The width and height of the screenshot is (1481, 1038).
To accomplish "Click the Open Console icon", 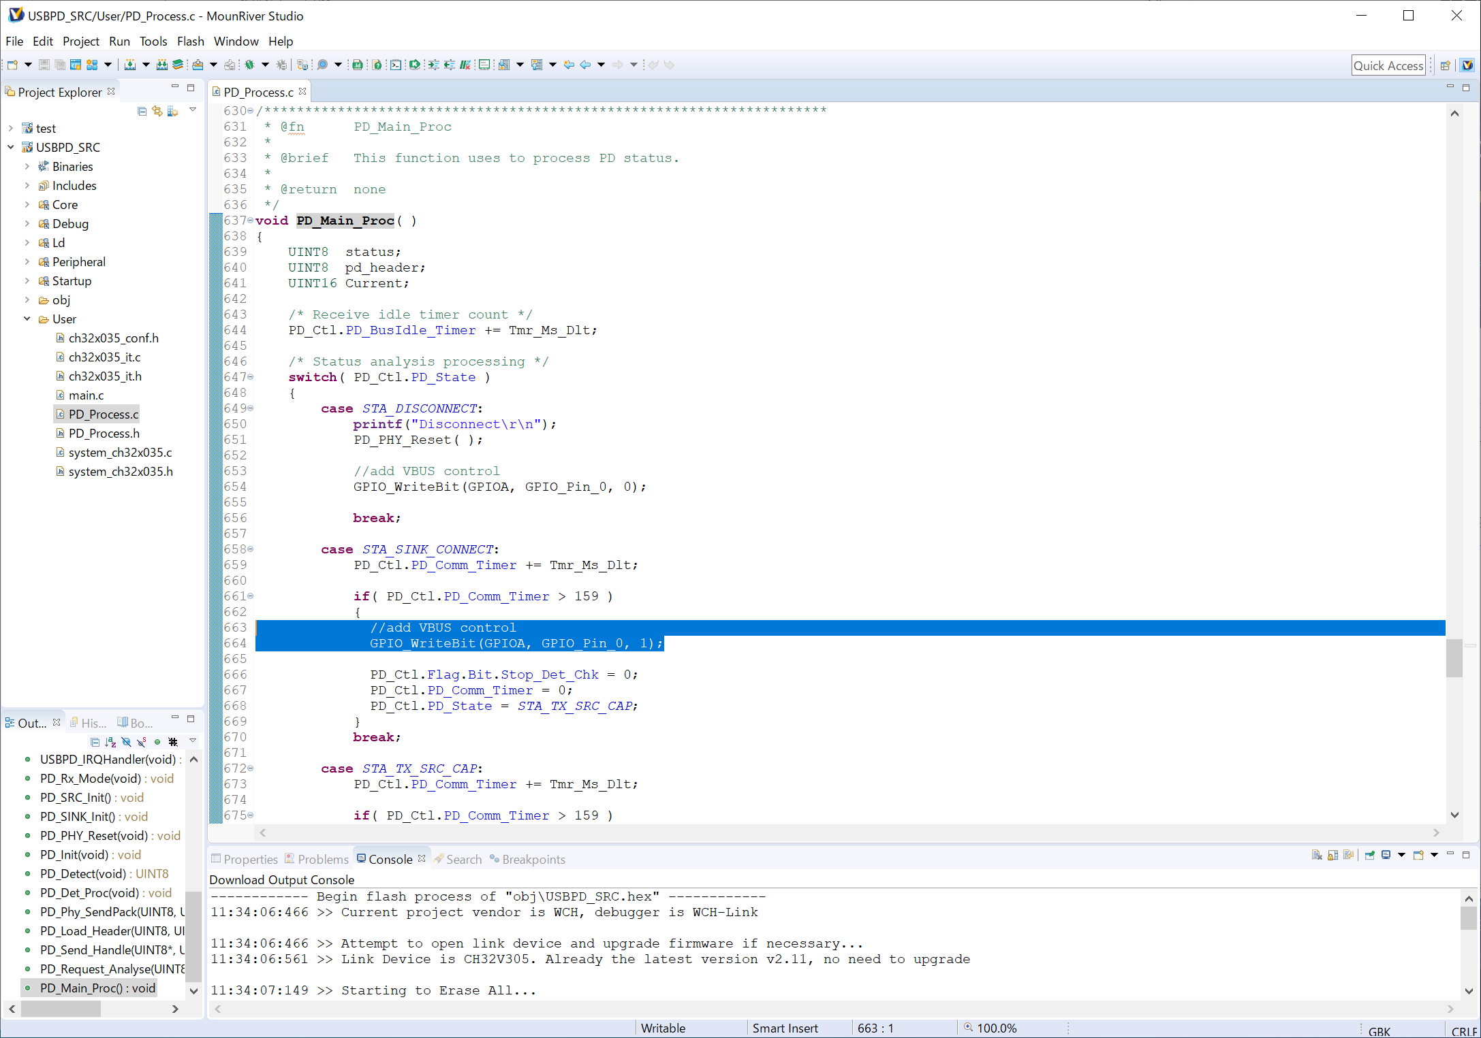I will click(1418, 855).
